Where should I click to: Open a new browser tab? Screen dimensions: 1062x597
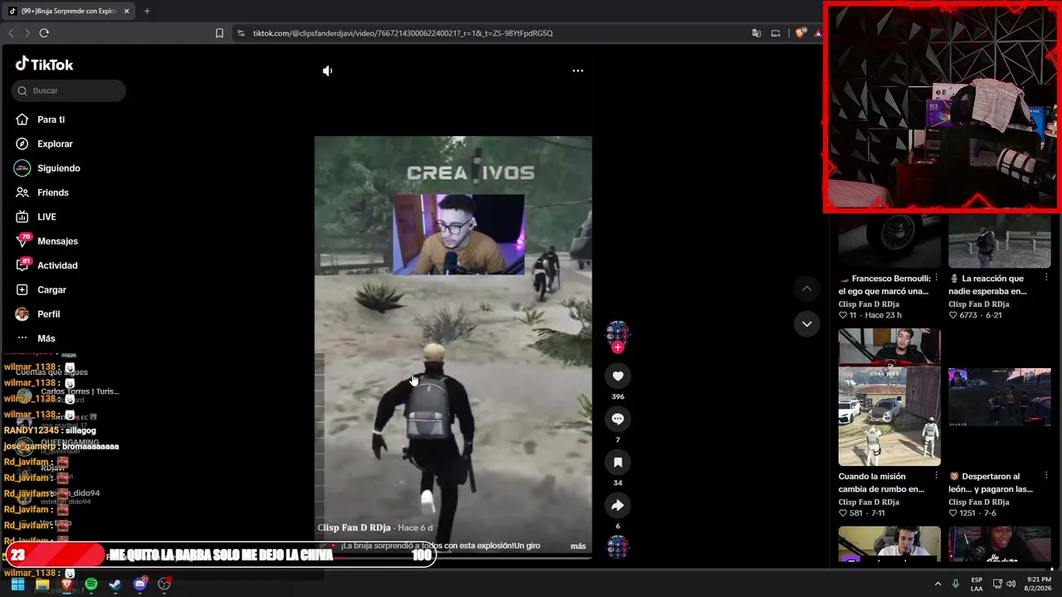(x=147, y=11)
